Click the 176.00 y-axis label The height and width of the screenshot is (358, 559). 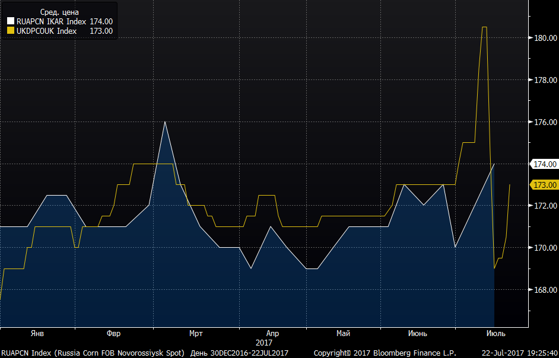[545, 122]
